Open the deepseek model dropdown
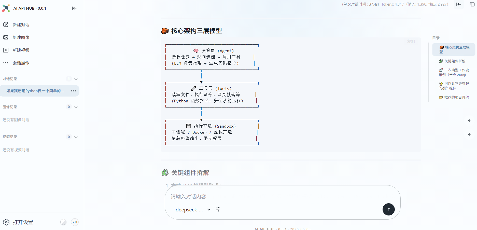This screenshot has width=477, height=230. pos(193,210)
